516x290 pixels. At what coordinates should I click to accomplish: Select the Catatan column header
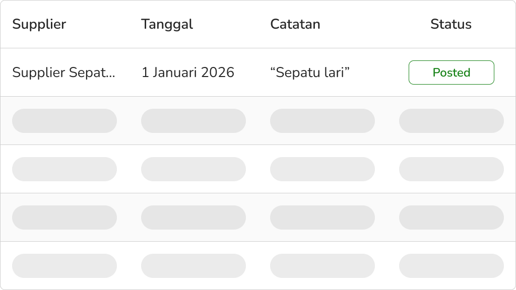point(295,24)
